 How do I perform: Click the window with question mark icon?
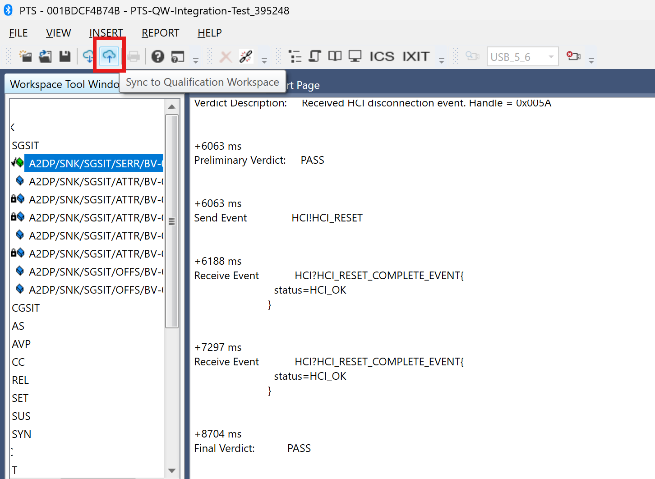tap(178, 56)
